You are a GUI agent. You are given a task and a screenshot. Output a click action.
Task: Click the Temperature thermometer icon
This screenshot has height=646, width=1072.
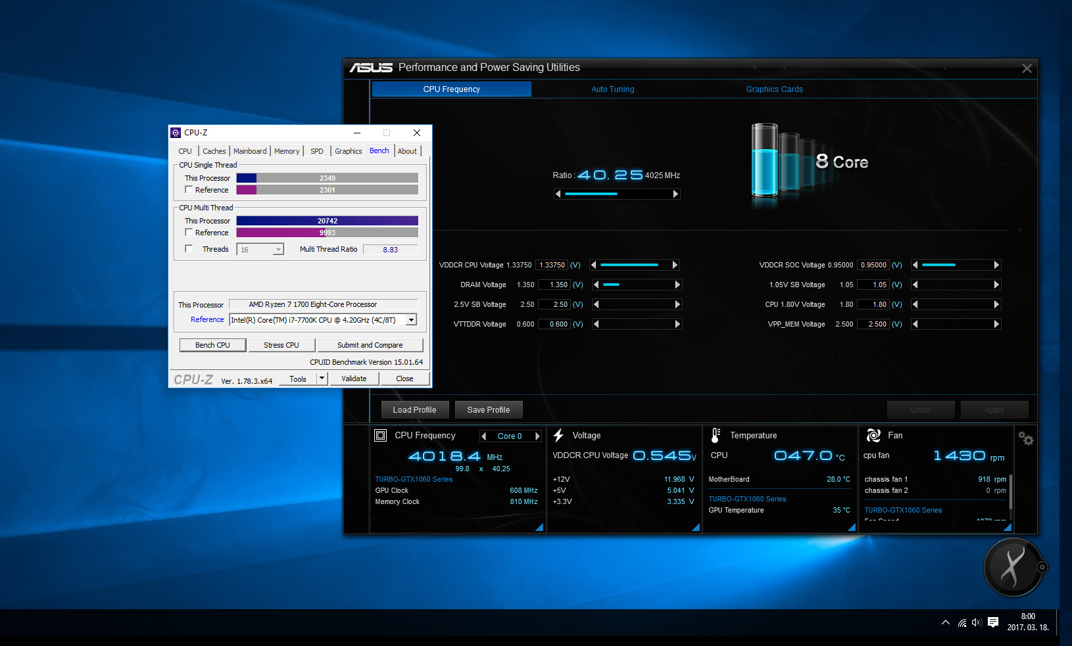(716, 435)
